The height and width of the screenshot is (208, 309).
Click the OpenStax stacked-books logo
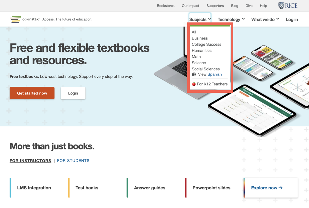15,19
